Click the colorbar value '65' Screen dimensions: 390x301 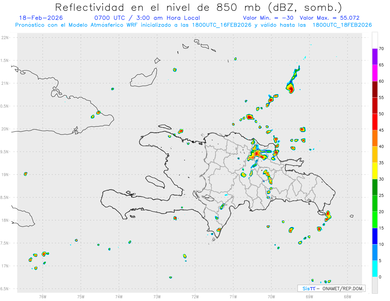381,65
